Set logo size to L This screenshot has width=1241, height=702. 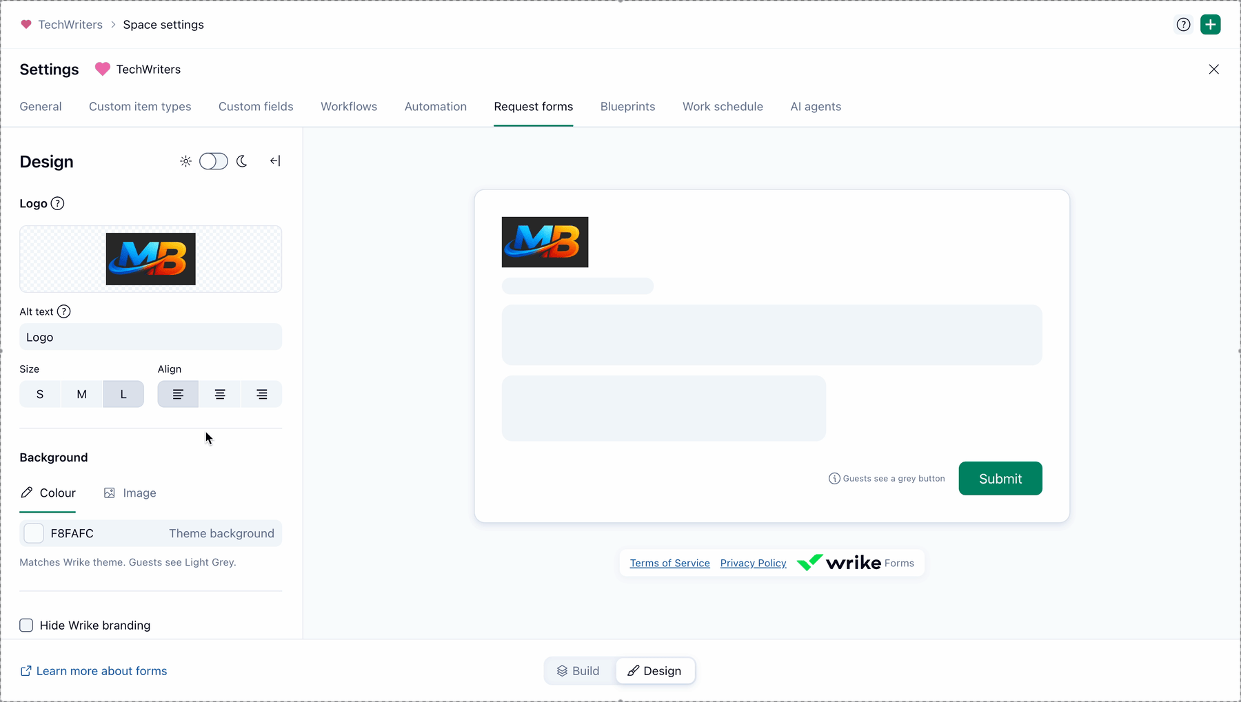(x=123, y=394)
